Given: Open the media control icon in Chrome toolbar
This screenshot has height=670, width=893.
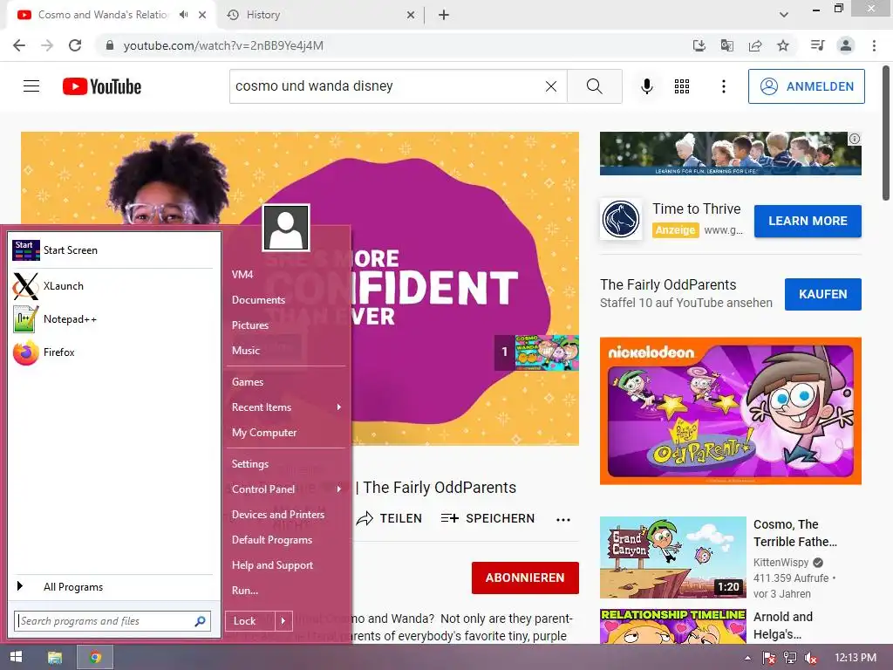Looking at the screenshot, I should pyautogui.click(x=817, y=45).
